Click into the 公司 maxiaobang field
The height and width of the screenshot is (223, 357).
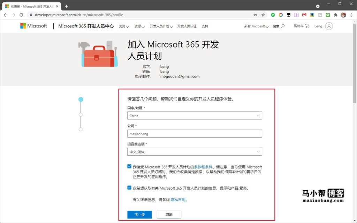(x=195, y=134)
